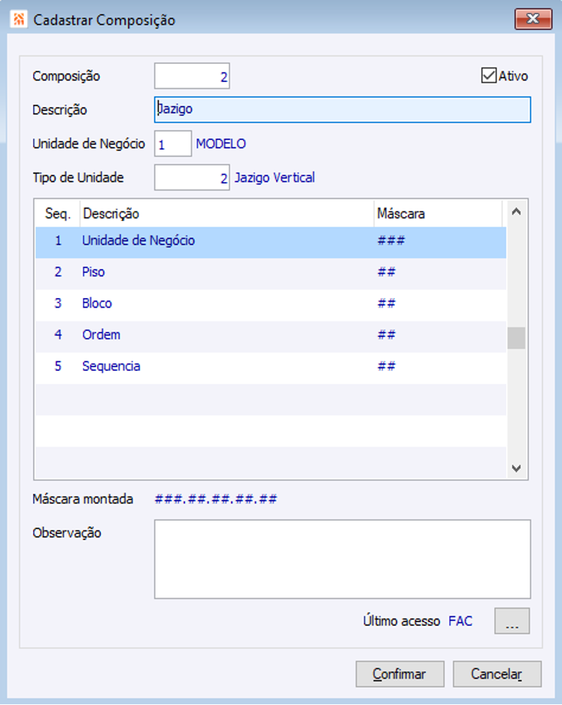This screenshot has width=562, height=705.
Task: Click the Seq. column header
Action: (x=58, y=214)
